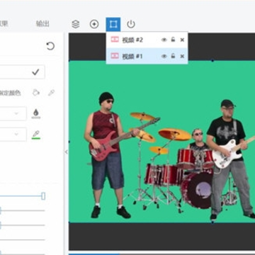Select the gray eyedropper icon
Viewport: 255px width, 255px height.
coord(51,93)
